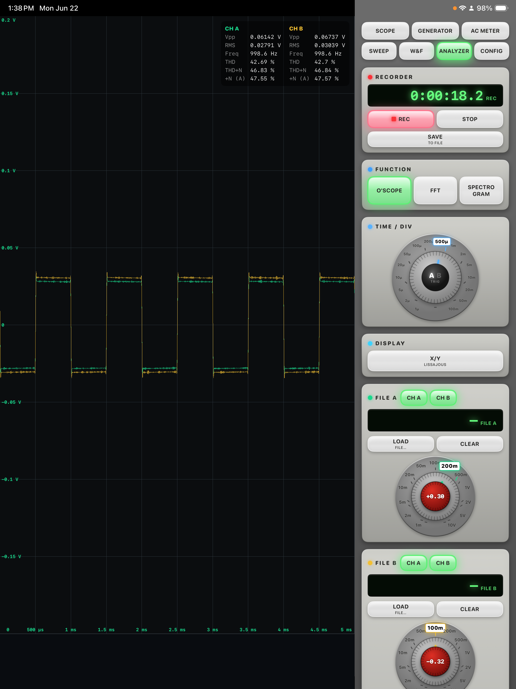The height and width of the screenshot is (689, 516).
Task: Click CH B Vpp value 0.06737 V
Action: [330, 37]
